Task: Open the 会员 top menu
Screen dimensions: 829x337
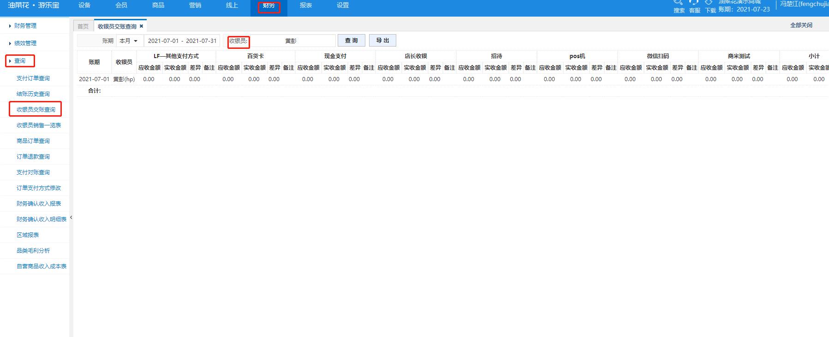Action: pos(121,6)
